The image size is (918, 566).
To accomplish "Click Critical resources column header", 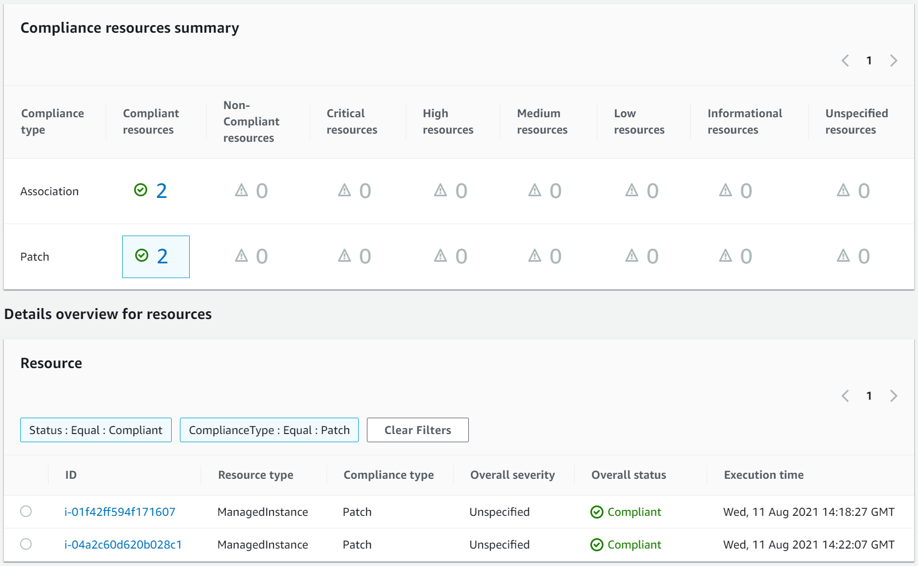I will click(352, 122).
